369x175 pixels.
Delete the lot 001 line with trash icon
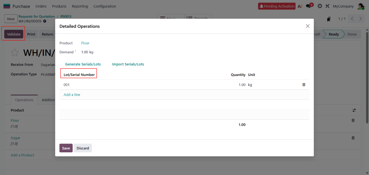click(303, 85)
